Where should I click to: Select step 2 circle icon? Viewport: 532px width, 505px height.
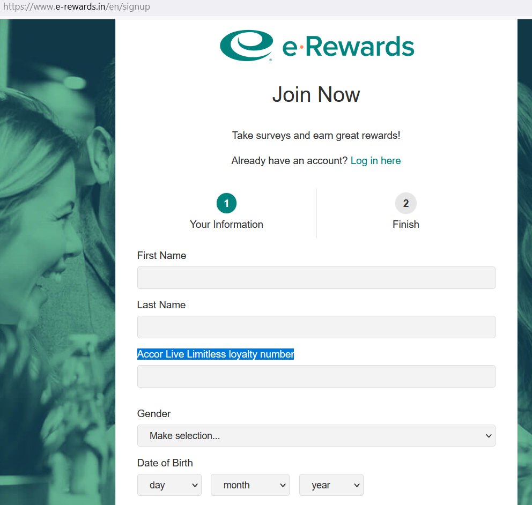[406, 203]
